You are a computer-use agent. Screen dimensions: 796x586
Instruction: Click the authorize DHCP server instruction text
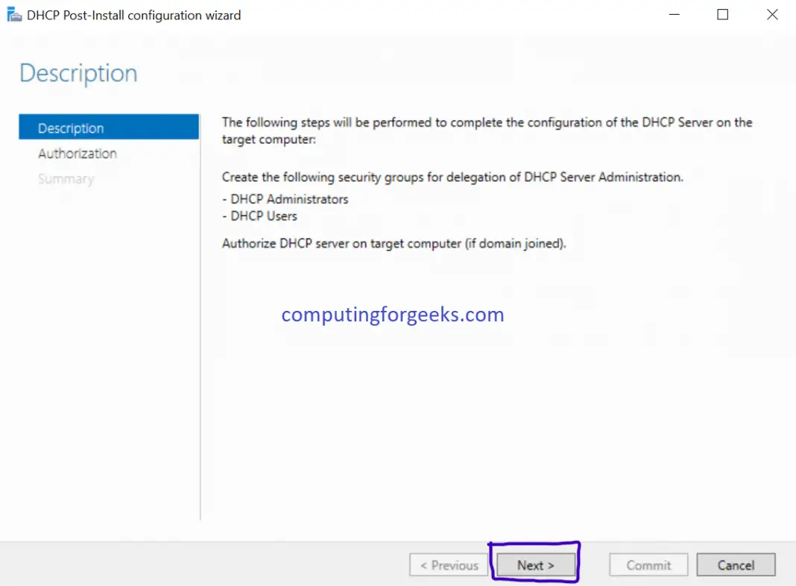point(392,243)
